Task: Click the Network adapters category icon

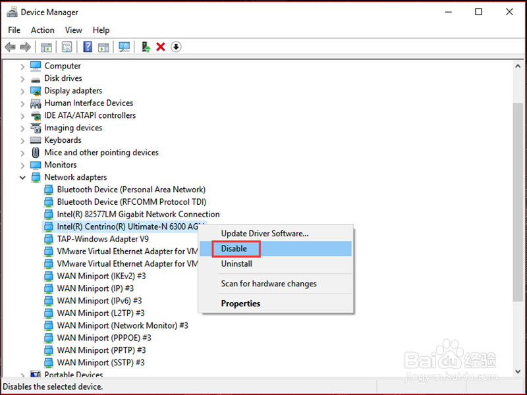Action: coord(36,177)
